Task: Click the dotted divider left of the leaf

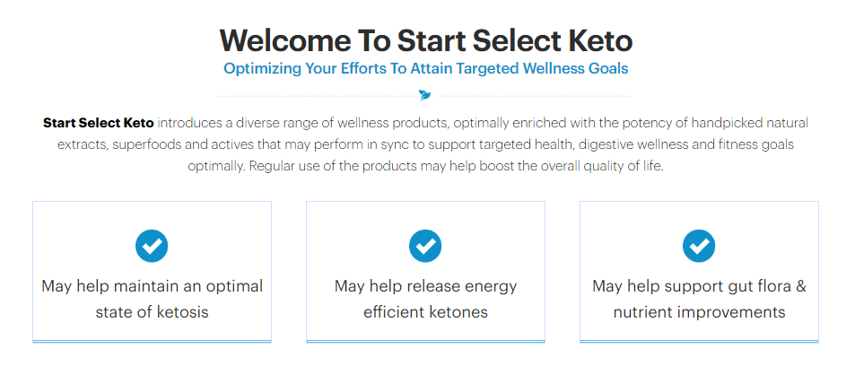Action: tap(317, 96)
